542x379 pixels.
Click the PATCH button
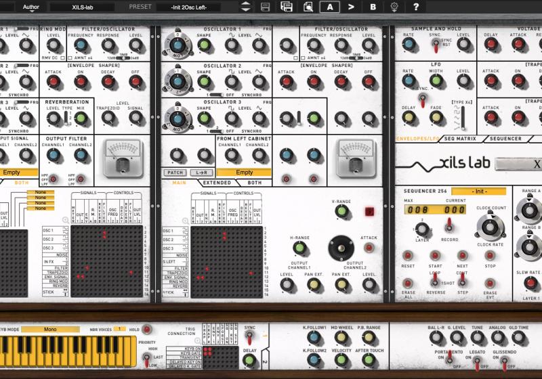175,173
